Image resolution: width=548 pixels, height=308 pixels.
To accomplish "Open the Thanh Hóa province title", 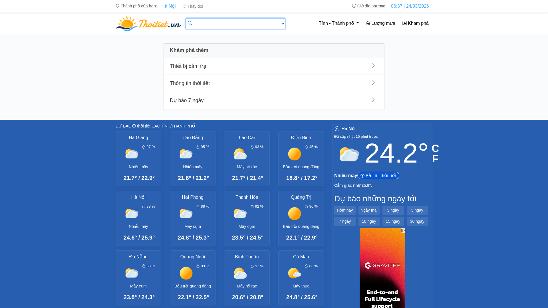I will coord(247,197).
